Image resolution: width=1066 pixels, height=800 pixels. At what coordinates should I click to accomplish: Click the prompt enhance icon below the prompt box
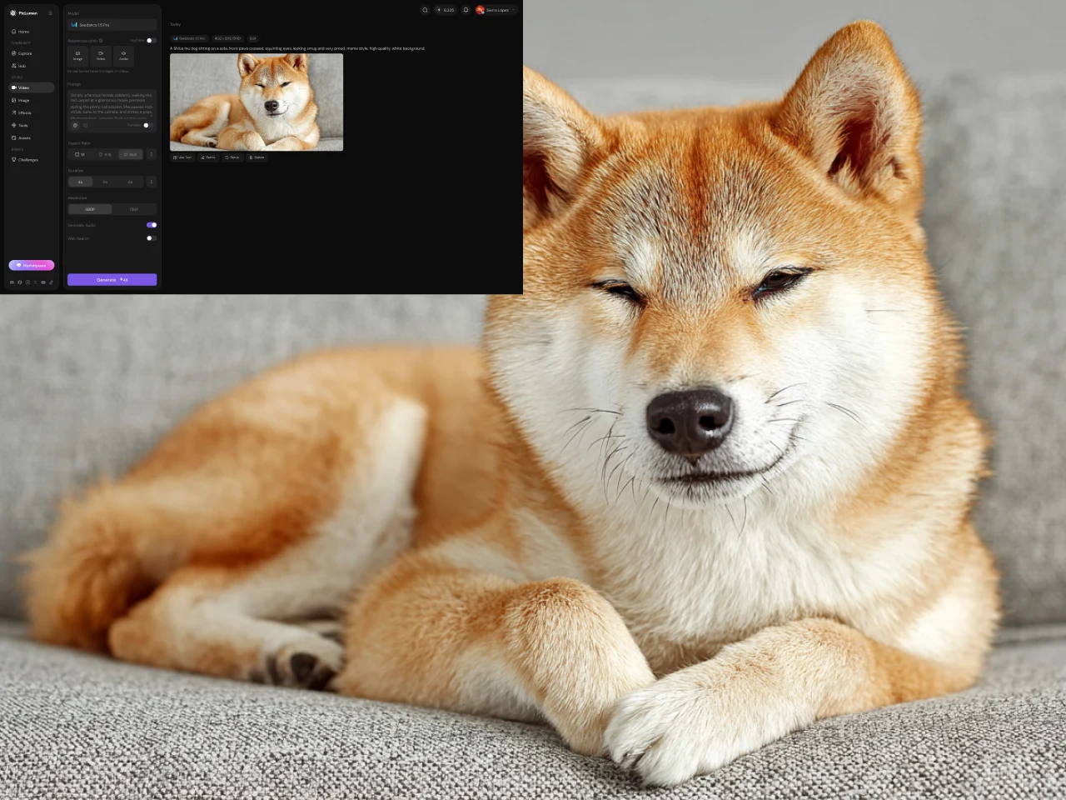(85, 125)
